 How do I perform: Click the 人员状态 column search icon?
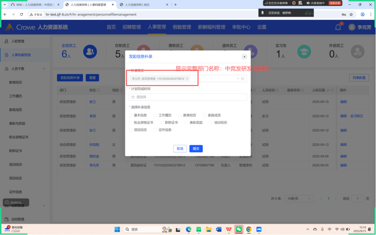click(x=277, y=91)
